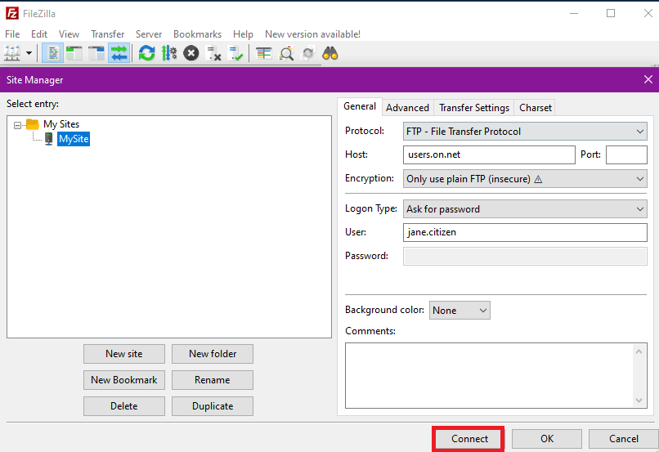Toggle directory comparison magnifier icon
The width and height of the screenshot is (659, 452).
pos(287,54)
